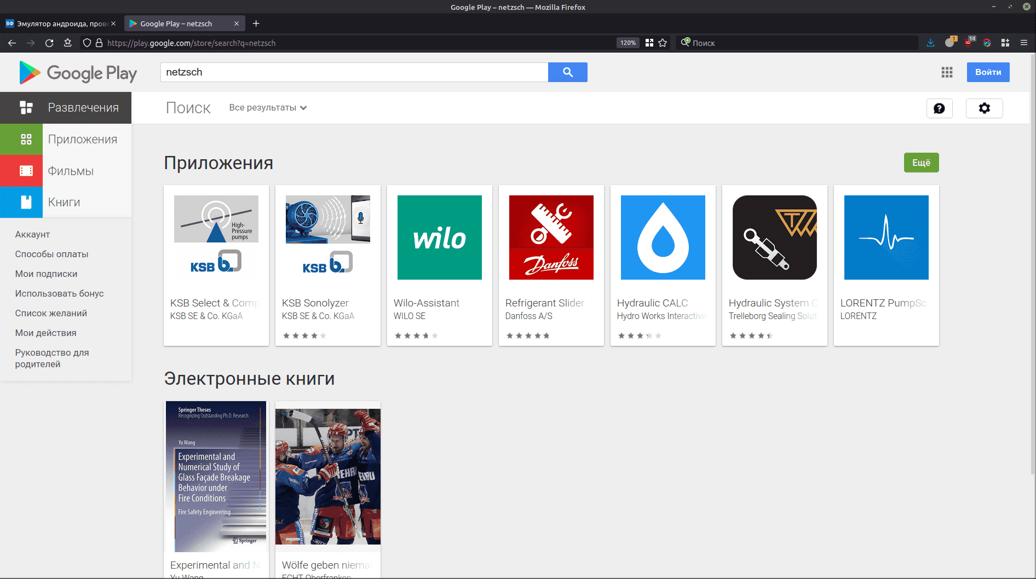The width and height of the screenshot is (1036, 579).
Task: Open the Приложения sidebar section
Action: click(x=66, y=140)
